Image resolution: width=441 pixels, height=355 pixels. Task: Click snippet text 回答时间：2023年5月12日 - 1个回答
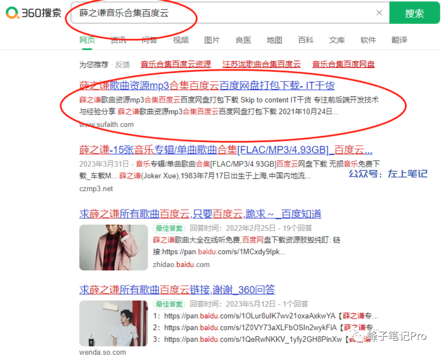(249, 304)
